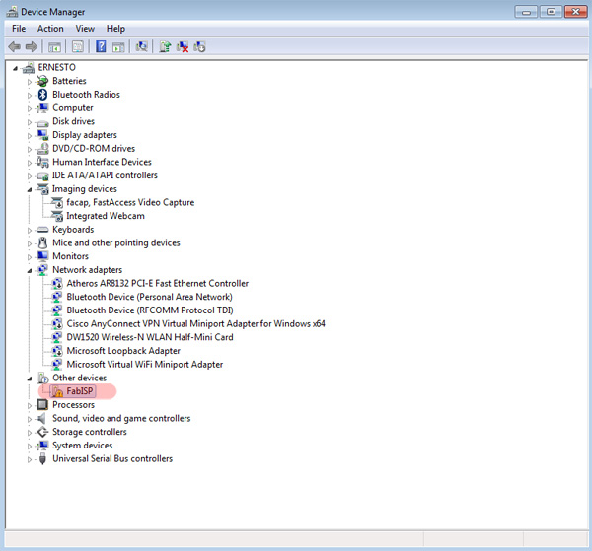The width and height of the screenshot is (592, 551).
Task: Select Microsoft Loopback Adapter
Action: [x=123, y=351]
